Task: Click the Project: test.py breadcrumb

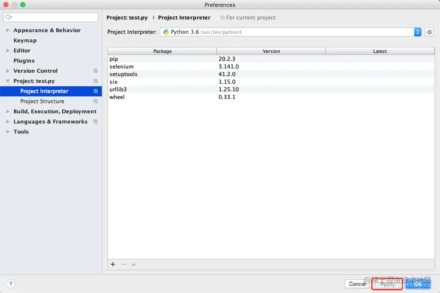Action: [127, 18]
